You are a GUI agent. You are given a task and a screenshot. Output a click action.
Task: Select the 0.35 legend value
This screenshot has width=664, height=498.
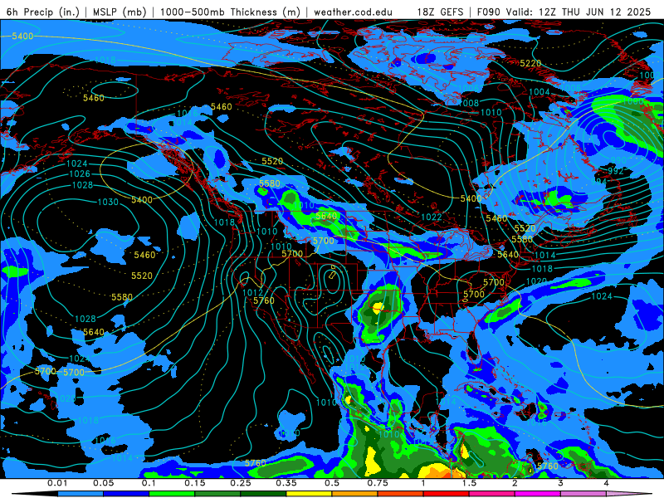click(286, 483)
